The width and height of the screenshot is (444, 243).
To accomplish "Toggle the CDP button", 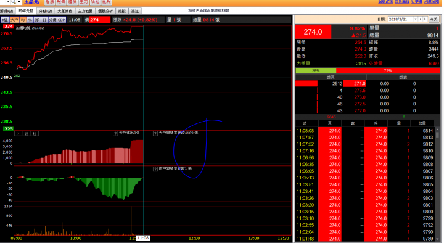I will point(62,20).
